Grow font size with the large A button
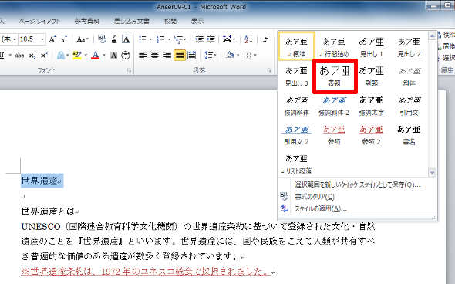The height and width of the screenshot is (284, 455). coord(52,39)
